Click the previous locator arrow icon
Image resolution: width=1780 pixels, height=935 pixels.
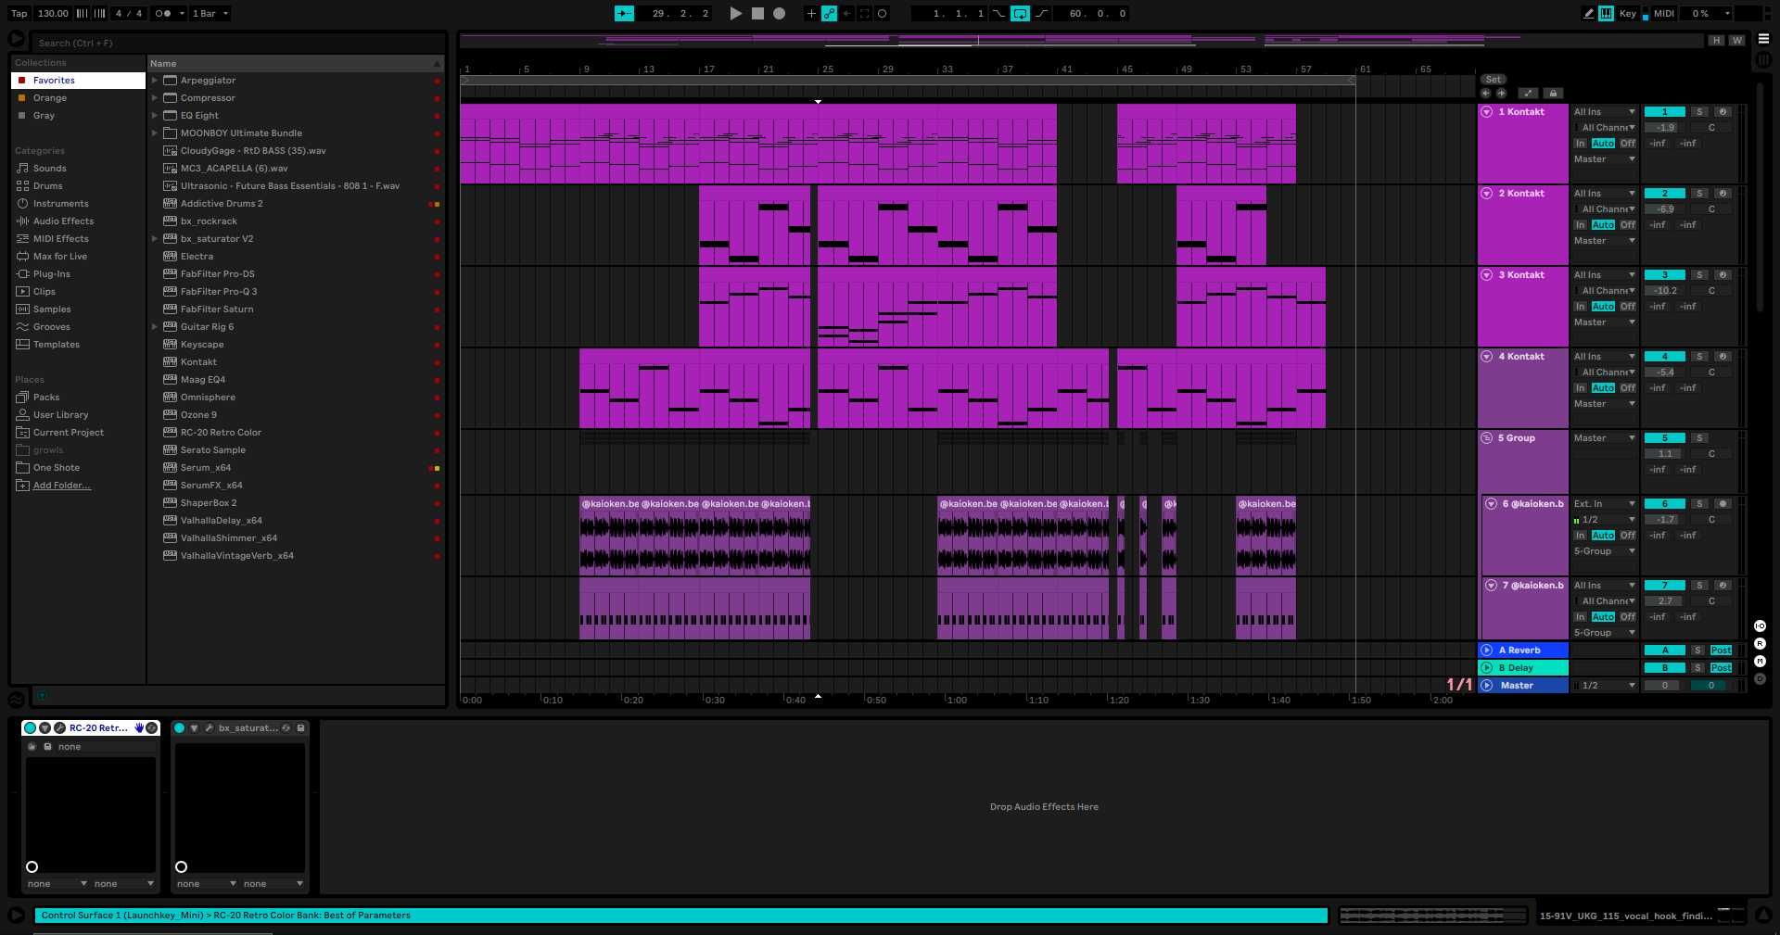click(1486, 93)
